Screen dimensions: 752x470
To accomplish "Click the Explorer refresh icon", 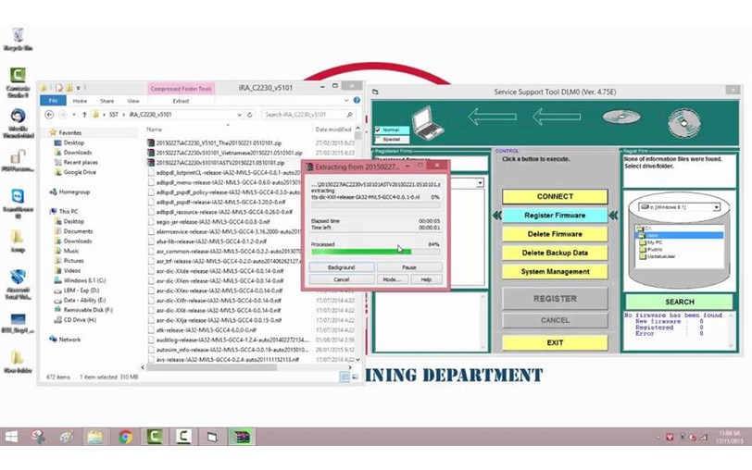I will (x=250, y=115).
